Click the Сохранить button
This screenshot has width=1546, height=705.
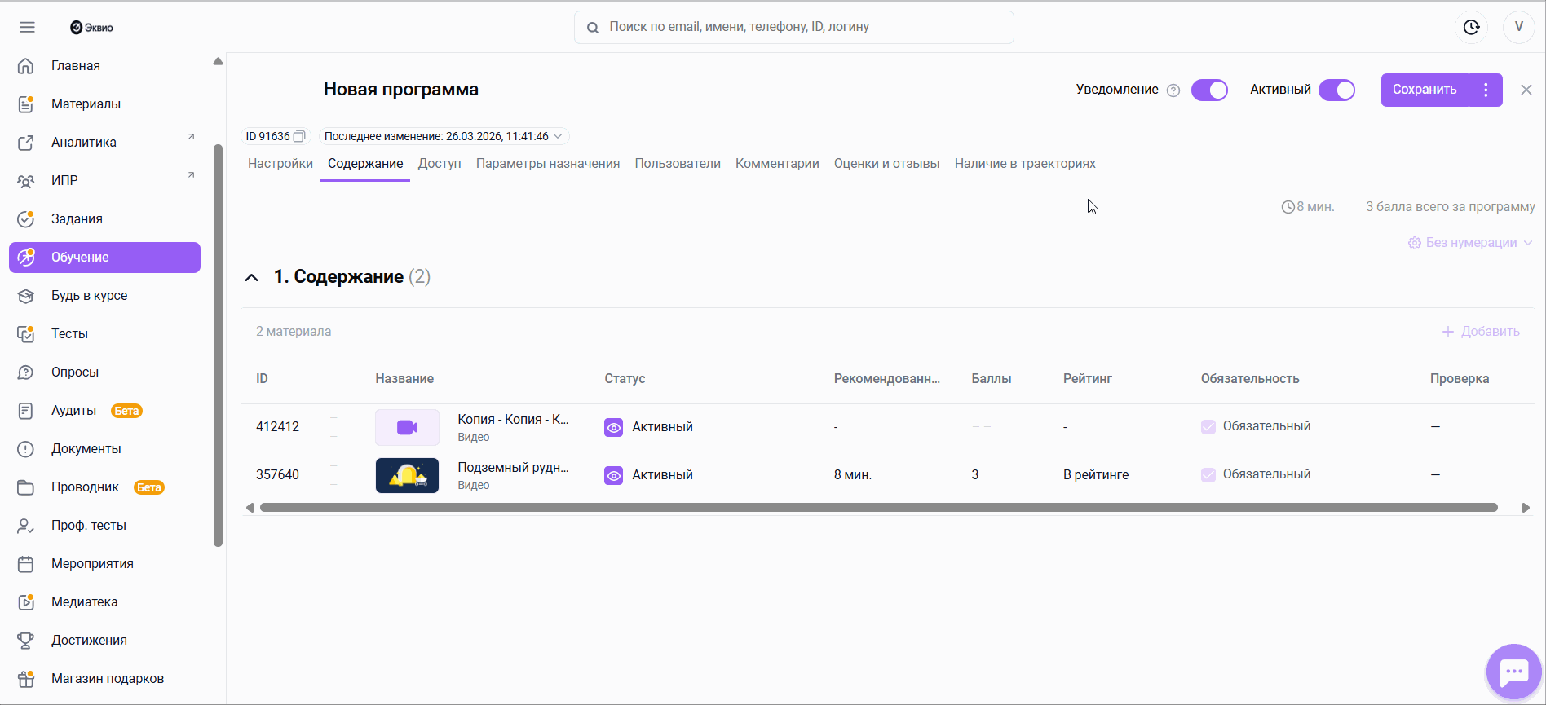[1424, 90]
